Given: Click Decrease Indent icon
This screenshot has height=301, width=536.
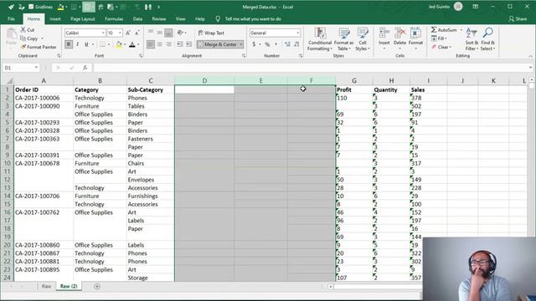Looking at the screenshot, I should [x=179, y=44].
